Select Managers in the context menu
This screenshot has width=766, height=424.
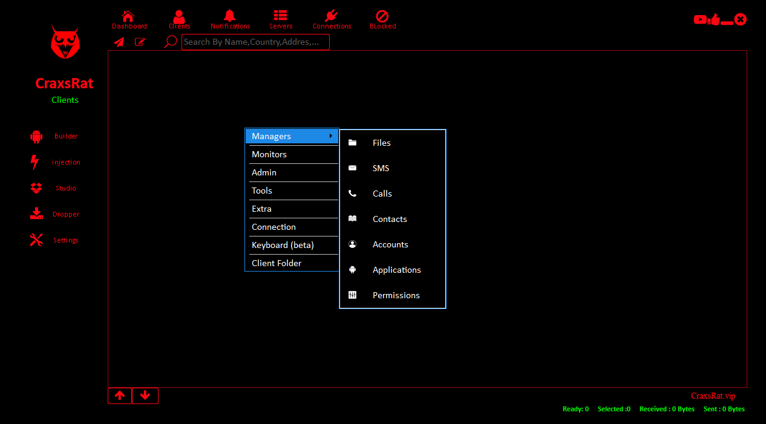coord(292,136)
